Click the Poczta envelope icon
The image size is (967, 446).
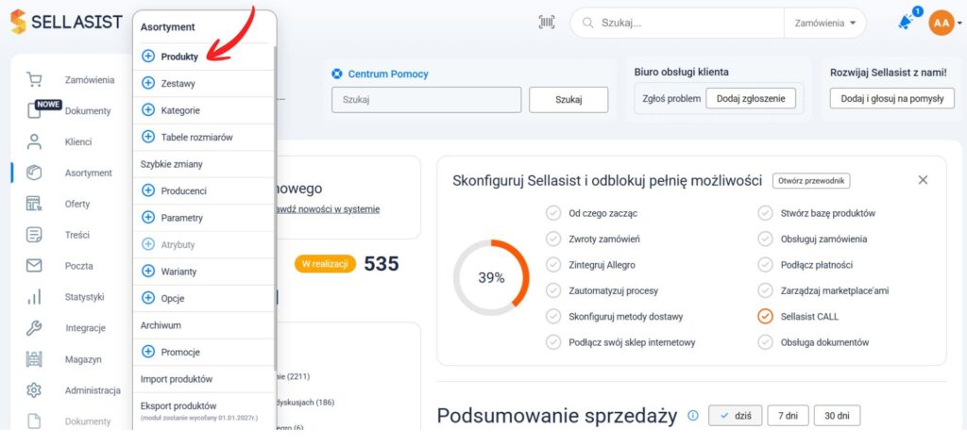tap(34, 266)
